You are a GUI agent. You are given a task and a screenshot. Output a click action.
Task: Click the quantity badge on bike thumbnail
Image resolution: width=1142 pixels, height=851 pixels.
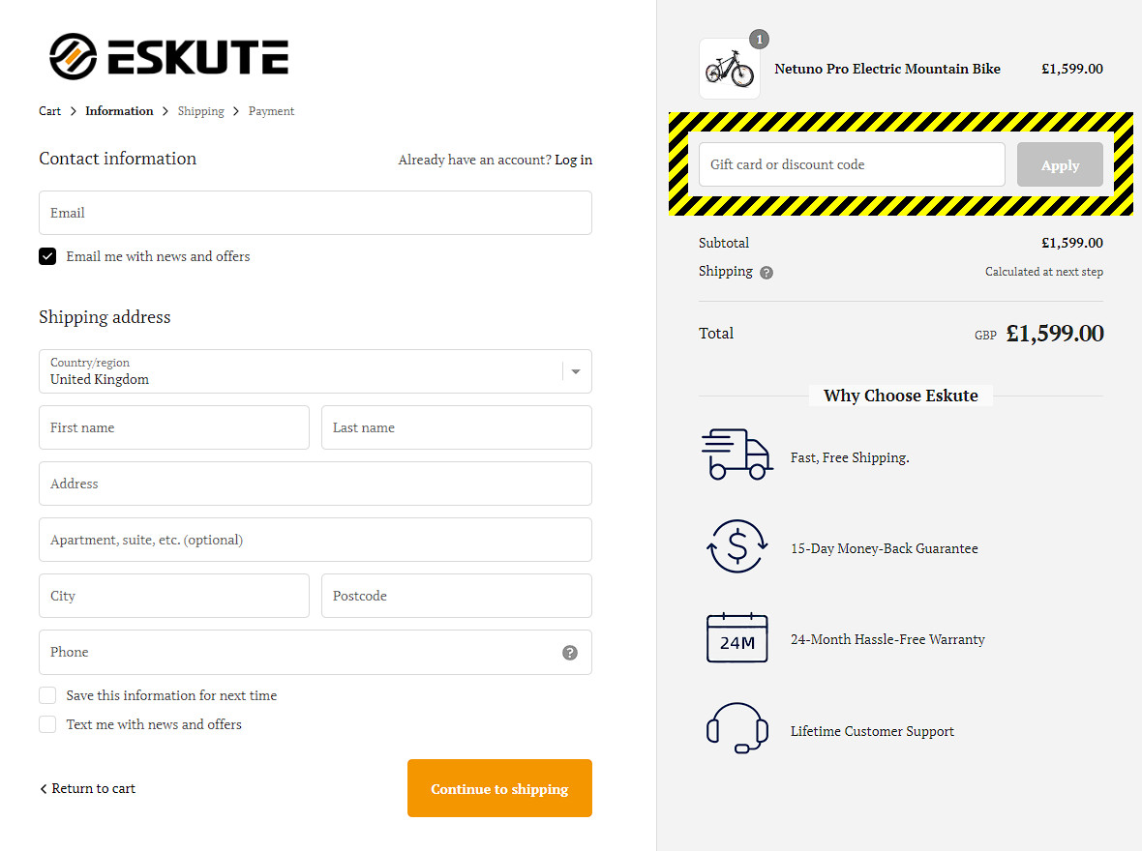click(759, 40)
